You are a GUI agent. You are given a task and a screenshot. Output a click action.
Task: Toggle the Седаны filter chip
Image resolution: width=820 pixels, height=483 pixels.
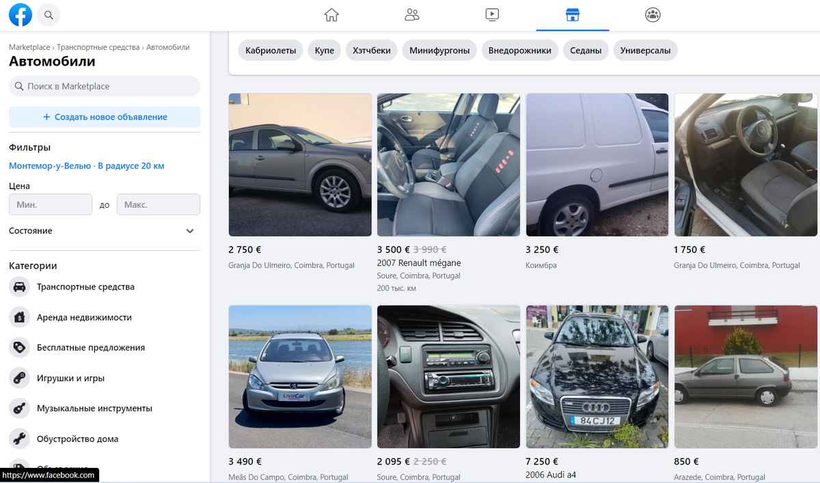coord(586,50)
